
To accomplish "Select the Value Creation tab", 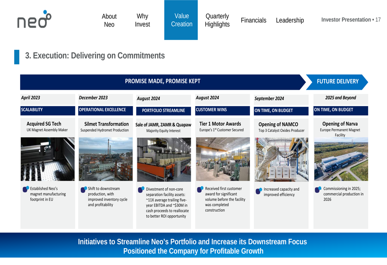I will tap(181, 20).
